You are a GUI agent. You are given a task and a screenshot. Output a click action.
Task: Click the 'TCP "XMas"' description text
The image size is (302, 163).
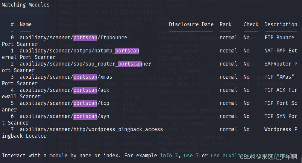click(x=279, y=77)
